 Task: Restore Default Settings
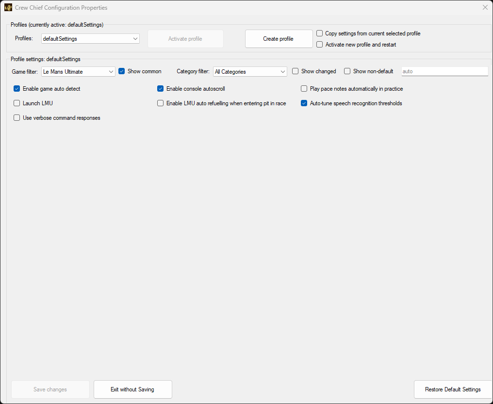coord(452,389)
